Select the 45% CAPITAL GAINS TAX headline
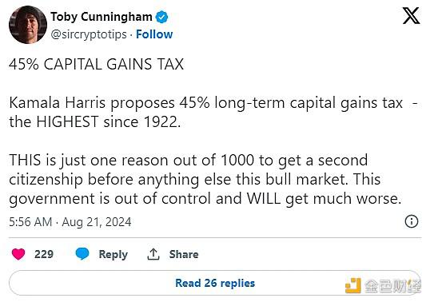430x302 pixels. point(96,65)
